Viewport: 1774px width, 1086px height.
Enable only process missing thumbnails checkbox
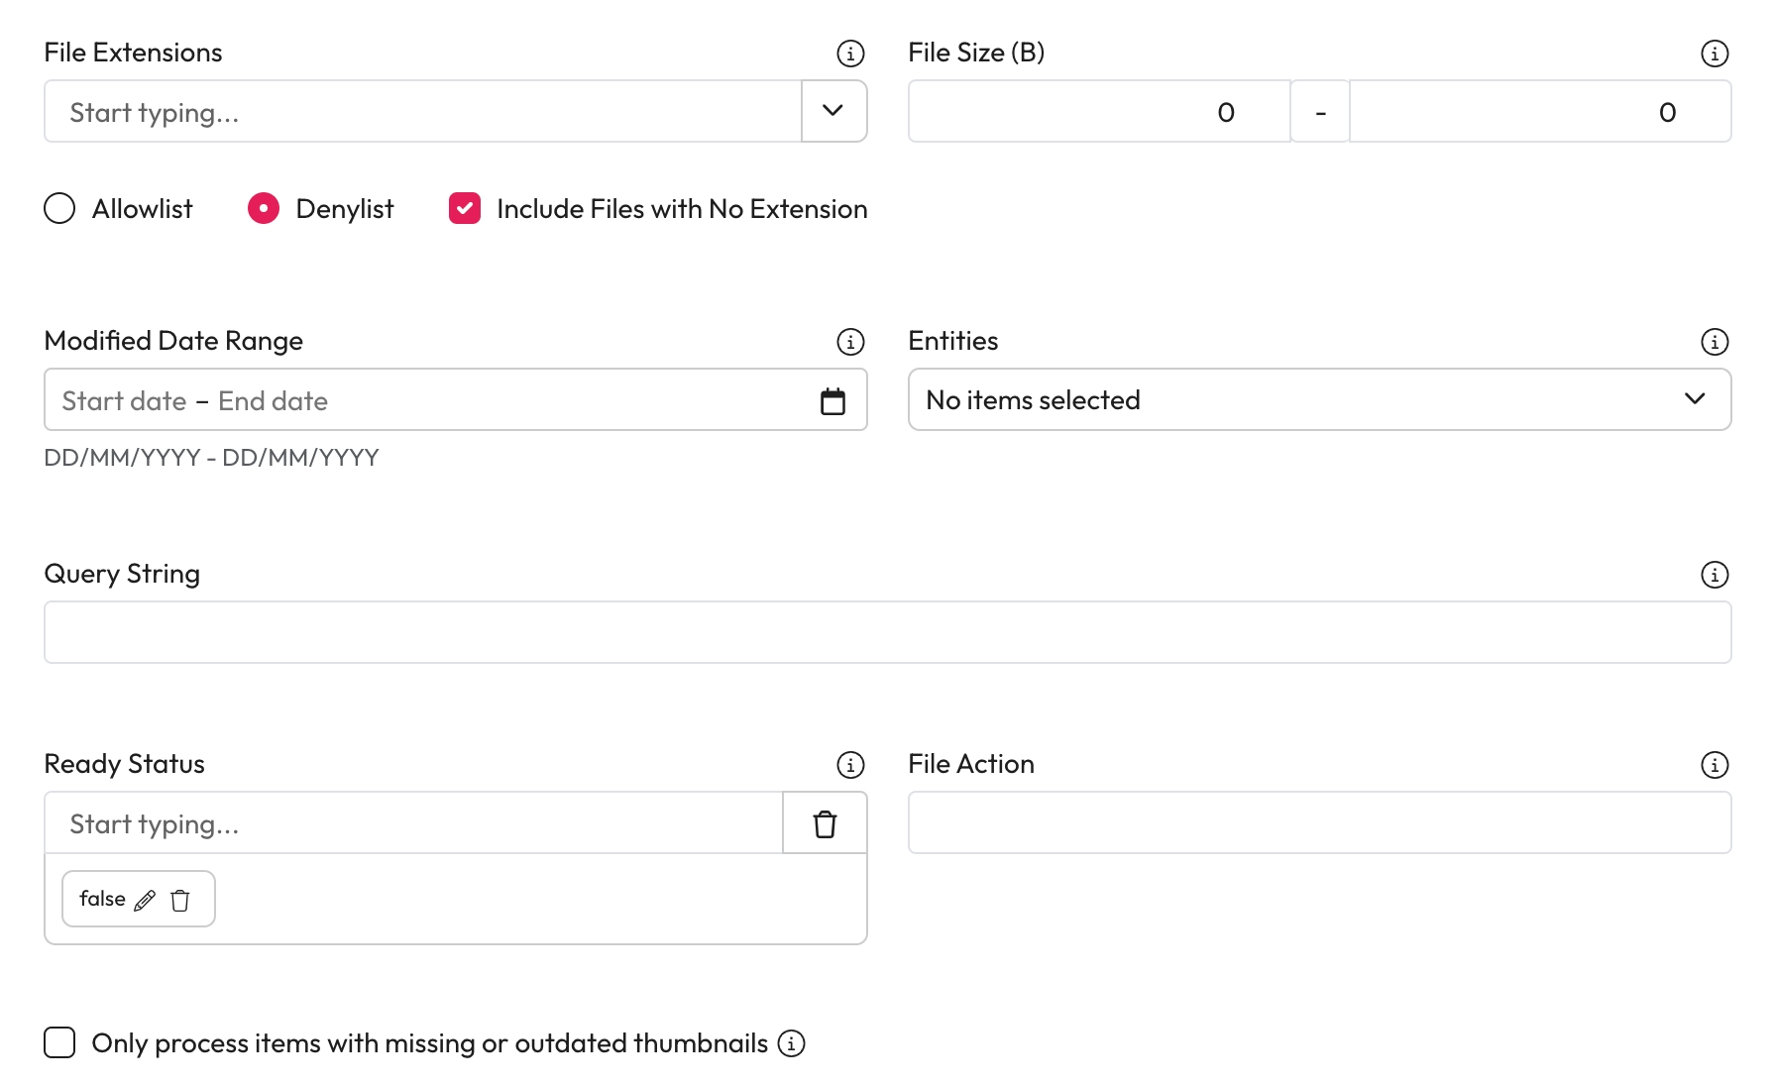[x=59, y=1043]
